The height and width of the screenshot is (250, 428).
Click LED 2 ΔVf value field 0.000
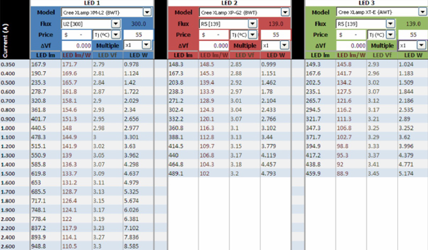(214, 46)
